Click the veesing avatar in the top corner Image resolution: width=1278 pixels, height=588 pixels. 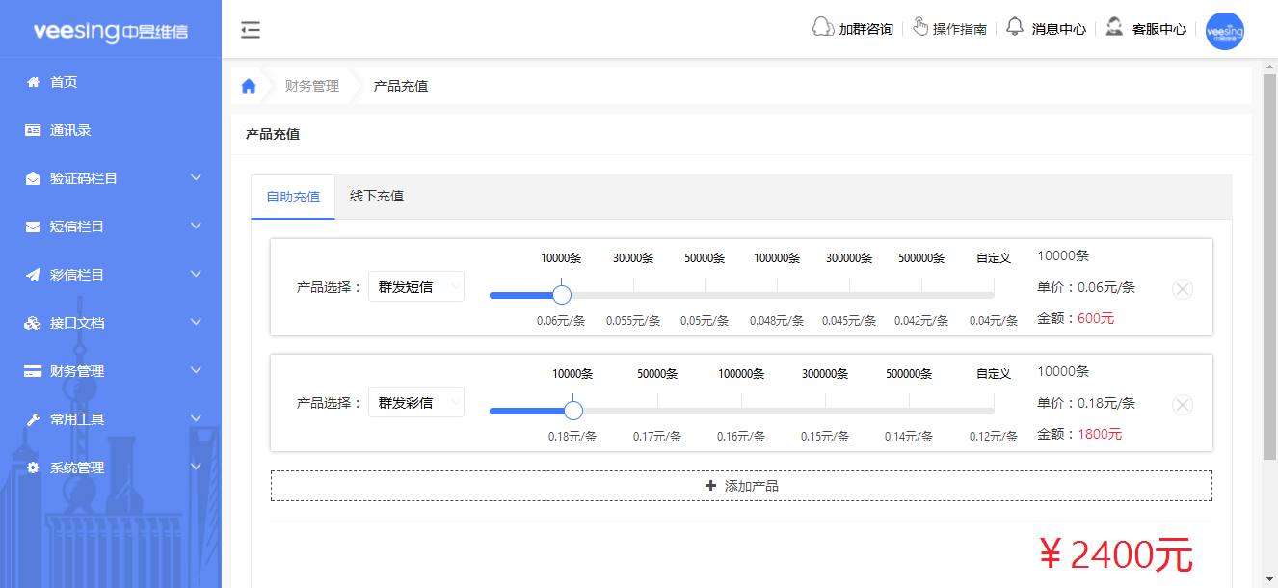pyautogui.click(x=1224, y=31)
